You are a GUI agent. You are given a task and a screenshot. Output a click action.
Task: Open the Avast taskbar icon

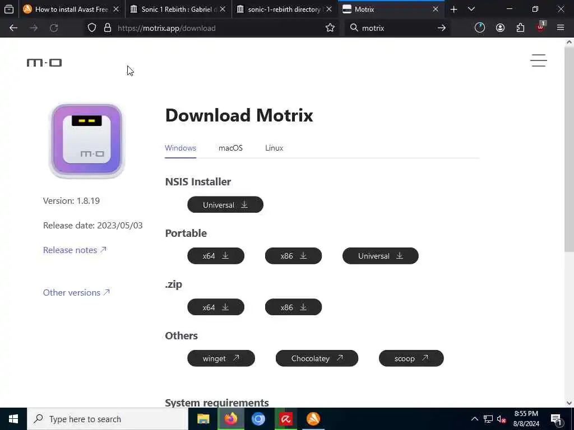pyautogui.click(x=313, y=419)
